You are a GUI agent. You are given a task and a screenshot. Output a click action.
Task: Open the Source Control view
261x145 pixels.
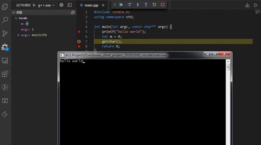pyautogui.click(x=5, y=33)
